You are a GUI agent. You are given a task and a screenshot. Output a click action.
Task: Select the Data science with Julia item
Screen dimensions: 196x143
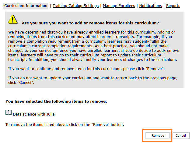pyautogui.click(x=34, y=114)
